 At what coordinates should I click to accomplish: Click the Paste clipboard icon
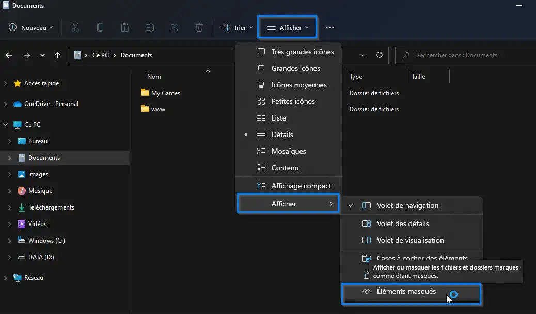[125, 28]
